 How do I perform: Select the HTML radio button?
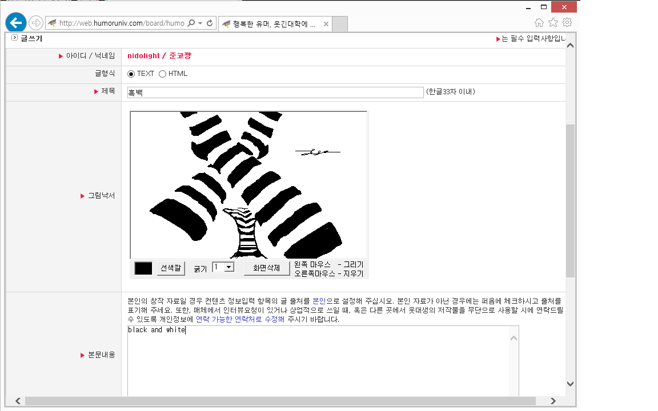click(x=163, y=74)
